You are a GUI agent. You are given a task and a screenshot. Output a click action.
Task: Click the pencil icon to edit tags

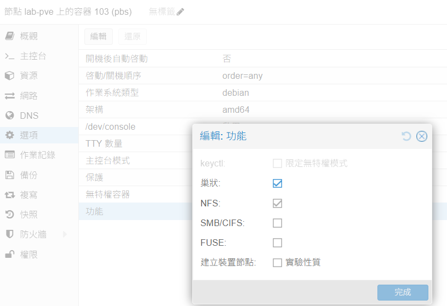(x=180, y=12)
